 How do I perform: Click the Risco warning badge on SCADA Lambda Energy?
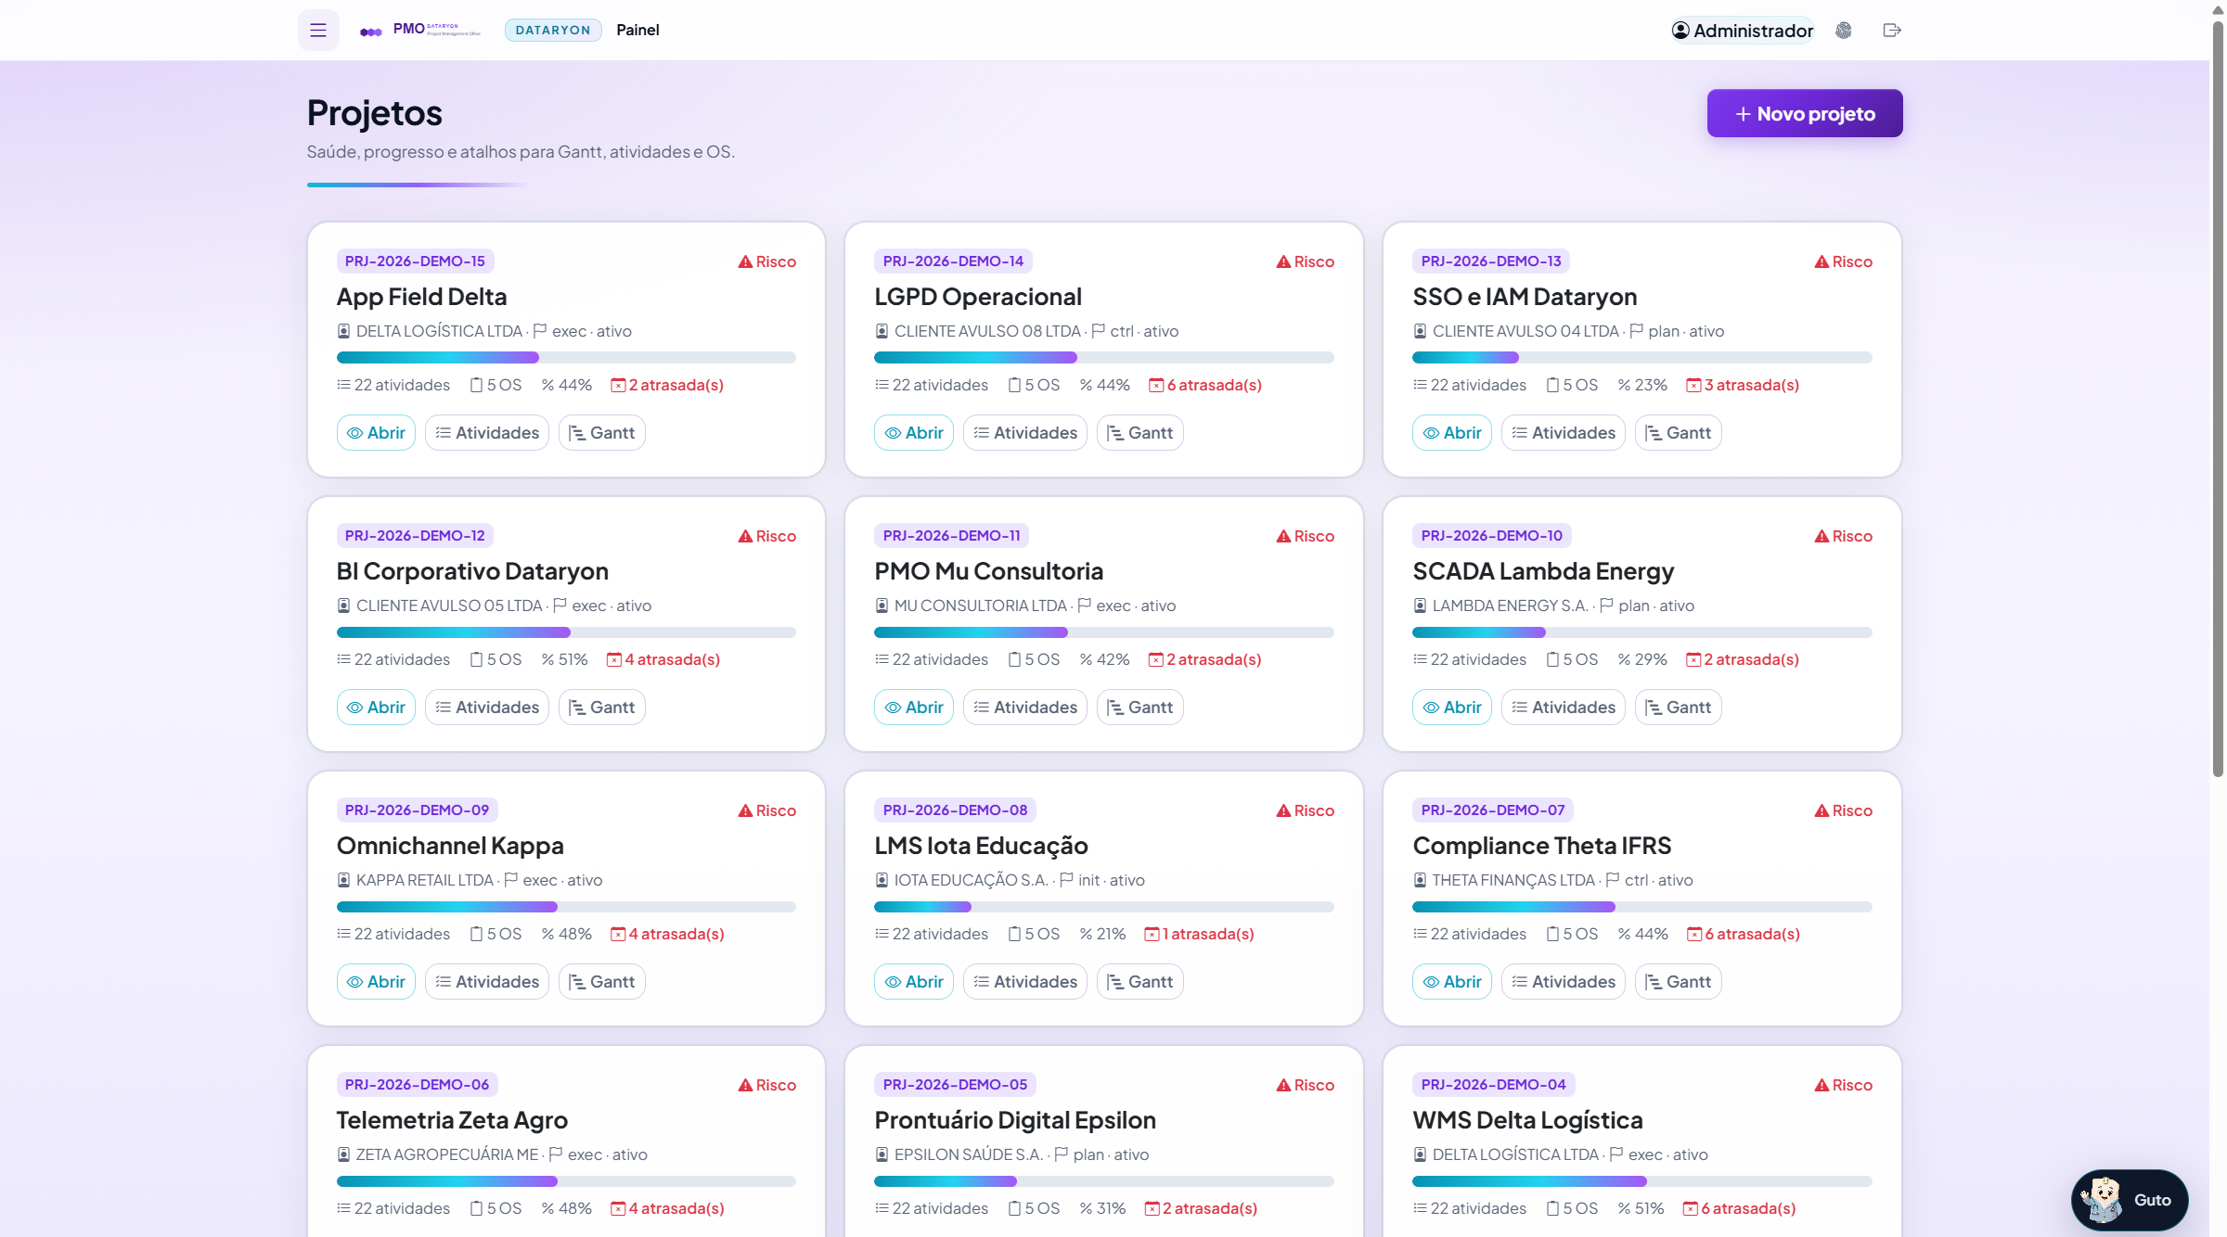tap(1844, 536)
